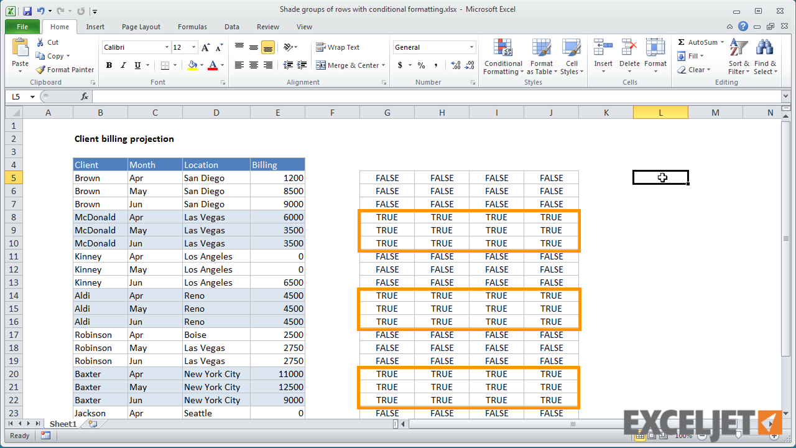Screen dimensions: 796x448
Task: Set align text left
Action: 239,65
